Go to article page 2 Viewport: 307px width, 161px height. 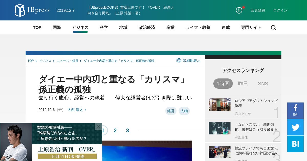(115, 130)
